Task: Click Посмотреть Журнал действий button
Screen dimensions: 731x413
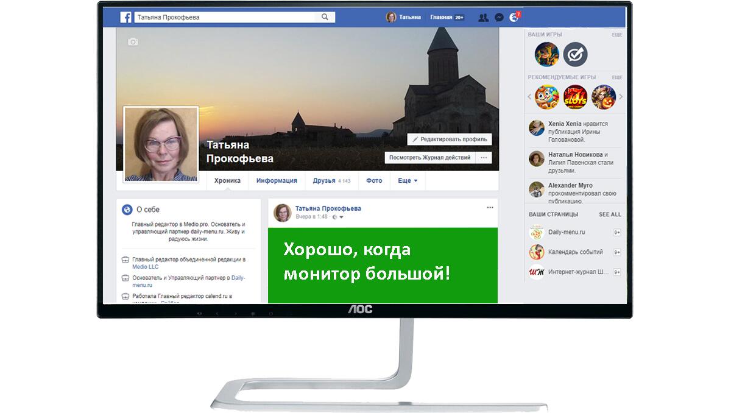Action: click(x=430, y=158)
